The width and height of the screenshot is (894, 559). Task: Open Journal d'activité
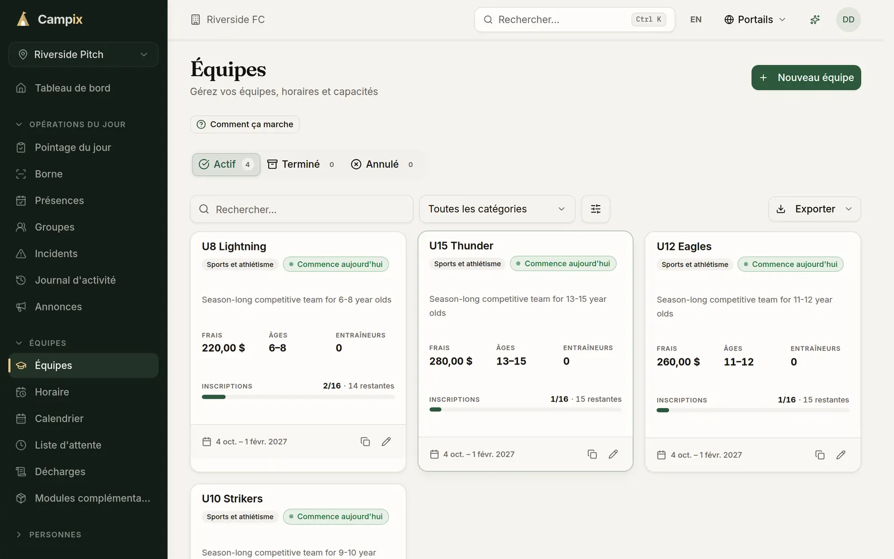tap(84, 280)
